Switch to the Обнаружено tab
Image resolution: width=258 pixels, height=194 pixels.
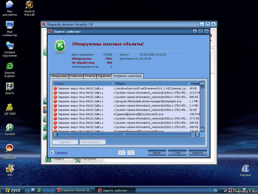(x=59, y=76)
